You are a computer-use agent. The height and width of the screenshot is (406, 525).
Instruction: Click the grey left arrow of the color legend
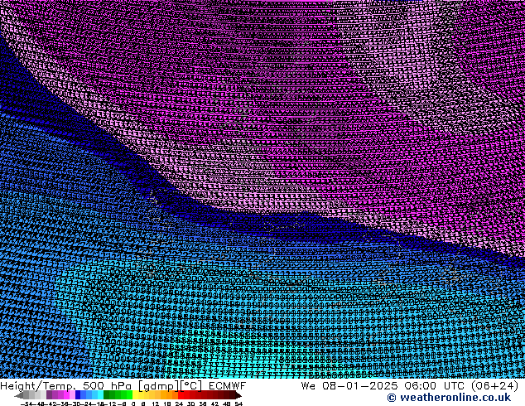coord(18,395)
